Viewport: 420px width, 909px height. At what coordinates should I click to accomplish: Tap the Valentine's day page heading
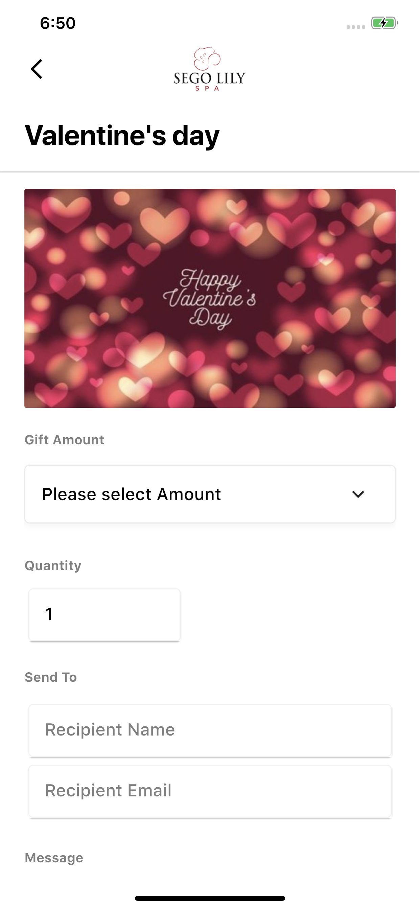122,136
